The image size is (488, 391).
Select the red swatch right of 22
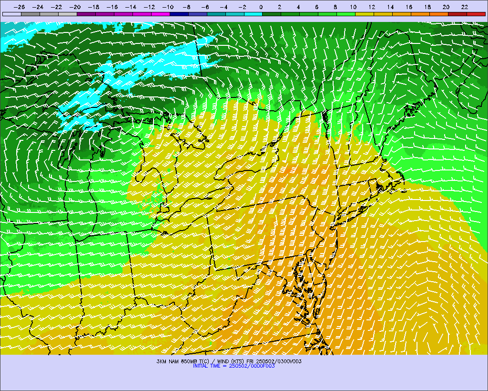coord(476,14)
